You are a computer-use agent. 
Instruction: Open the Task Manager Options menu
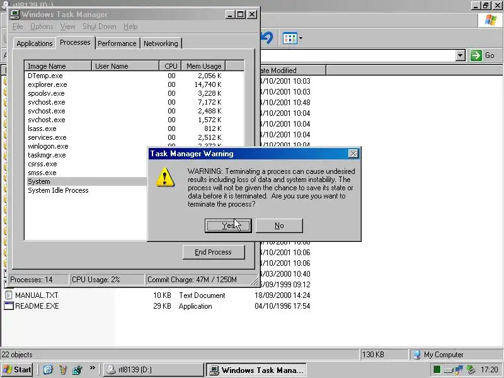[x=42, y=26]
